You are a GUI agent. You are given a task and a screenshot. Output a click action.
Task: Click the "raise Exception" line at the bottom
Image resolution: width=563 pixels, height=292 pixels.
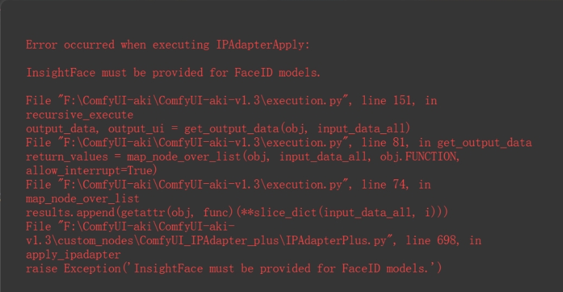point(233,268)
